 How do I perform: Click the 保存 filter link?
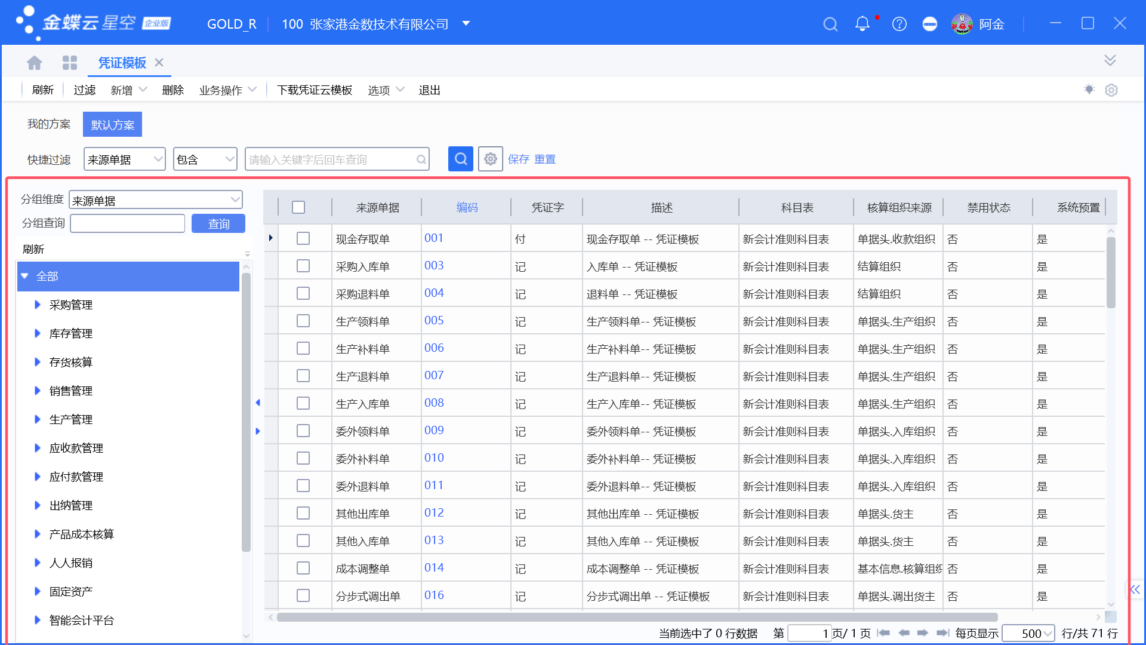click(x=519, y=159)
